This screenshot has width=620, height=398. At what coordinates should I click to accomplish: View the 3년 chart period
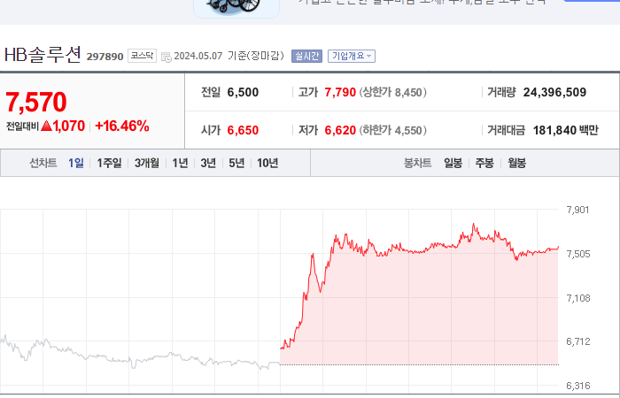point(208,163)
